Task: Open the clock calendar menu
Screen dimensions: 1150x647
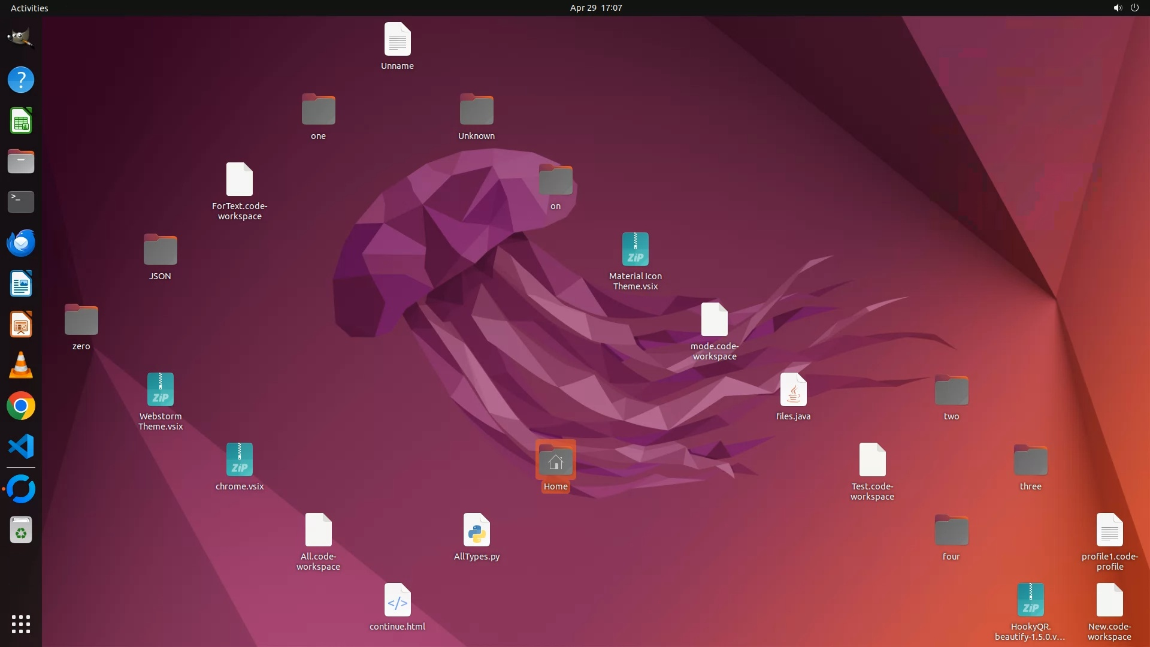Action: (595, 8)
